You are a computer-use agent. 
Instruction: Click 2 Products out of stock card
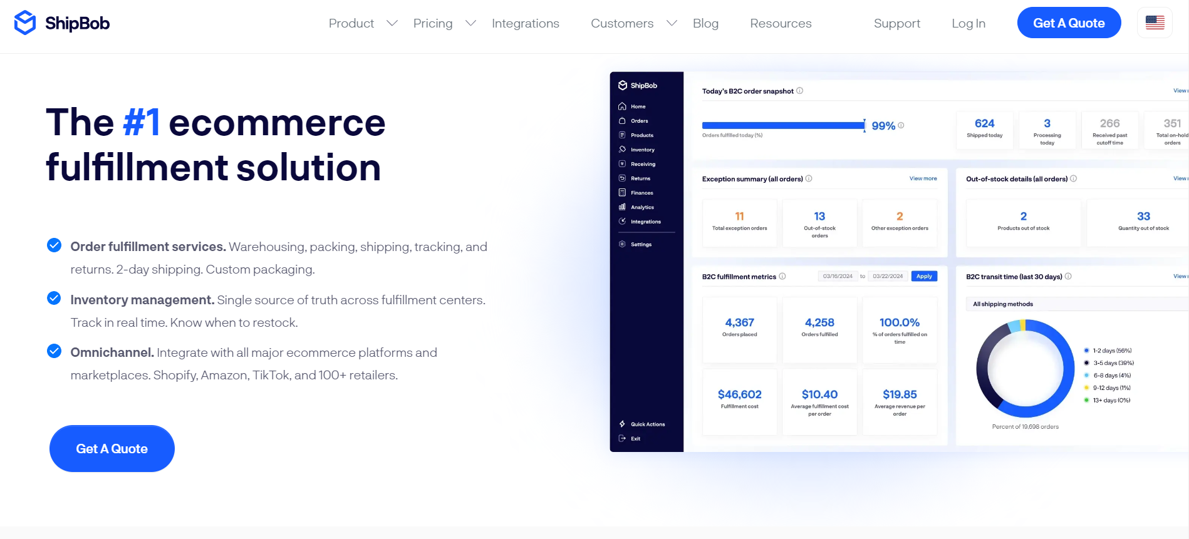tap(1024, 223)
